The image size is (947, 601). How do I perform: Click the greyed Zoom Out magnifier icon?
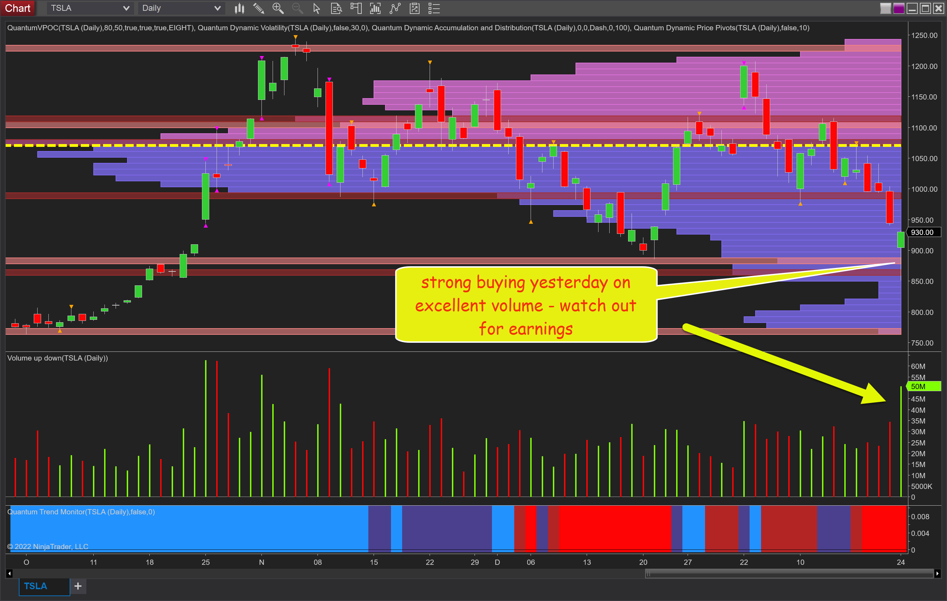[x=297, y=8]
